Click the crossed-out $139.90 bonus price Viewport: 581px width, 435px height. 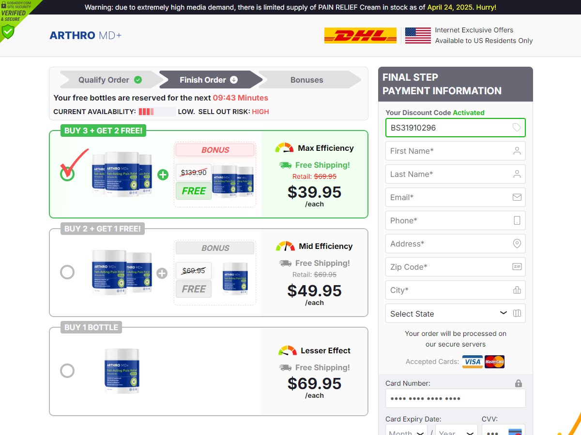(194, 172)
